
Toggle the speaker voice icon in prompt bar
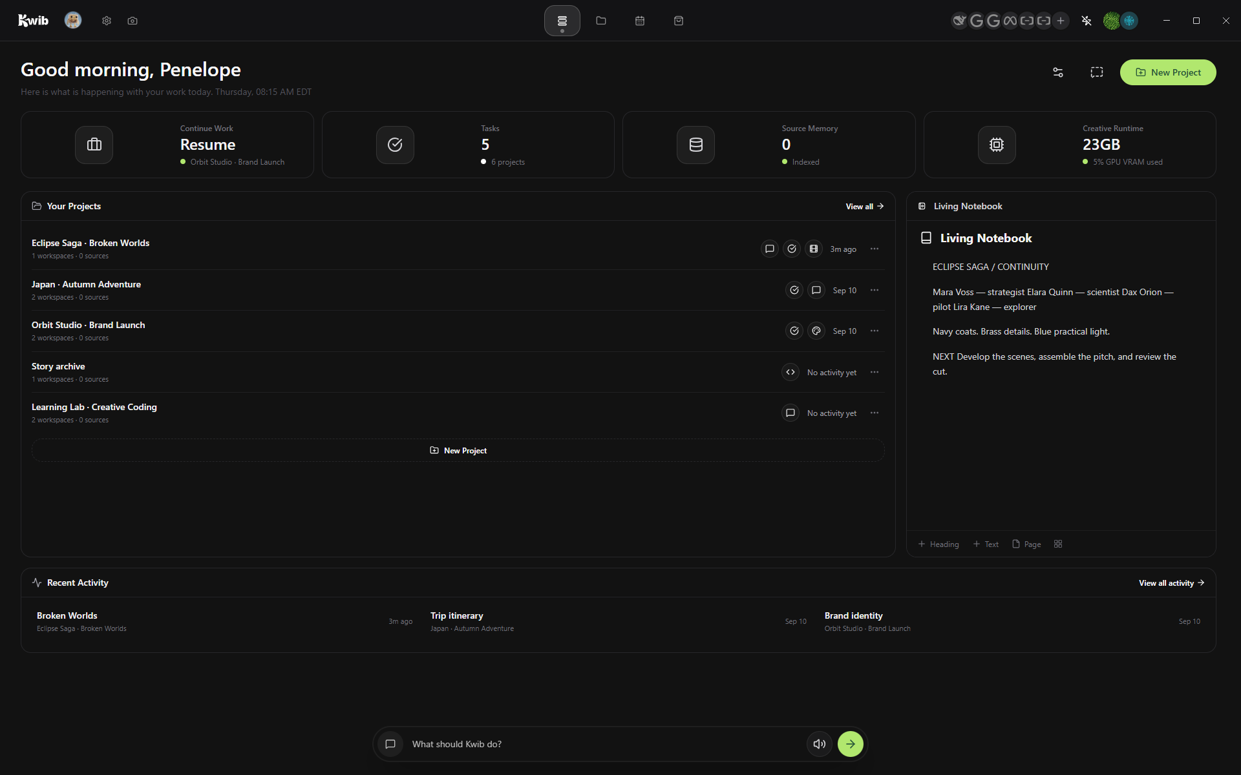(820, 744)
